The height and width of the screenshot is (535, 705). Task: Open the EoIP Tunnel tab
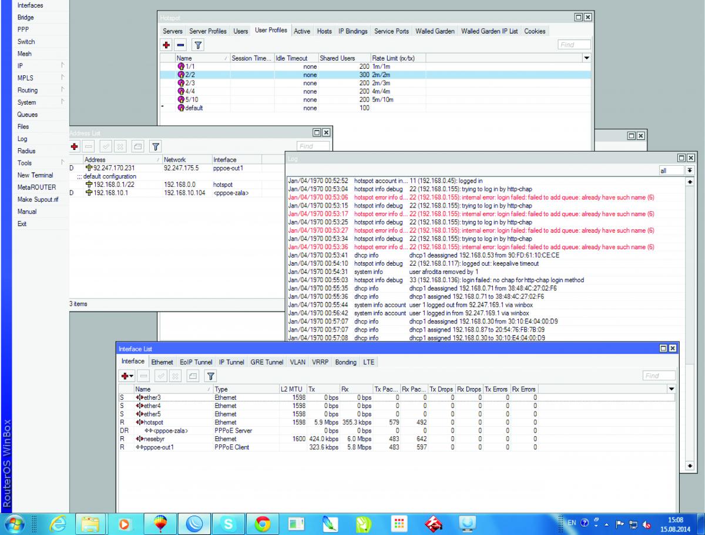coord(196,362)
